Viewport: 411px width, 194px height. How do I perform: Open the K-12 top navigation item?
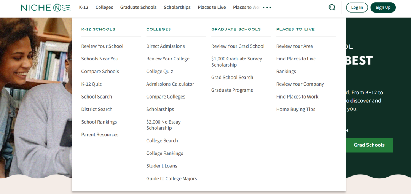coord(84,7)
